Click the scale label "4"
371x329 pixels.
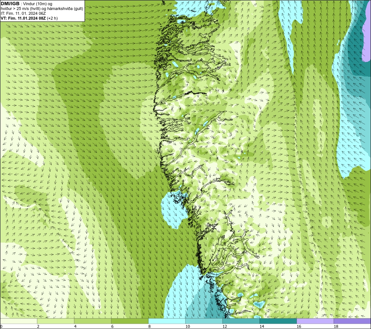75,326
